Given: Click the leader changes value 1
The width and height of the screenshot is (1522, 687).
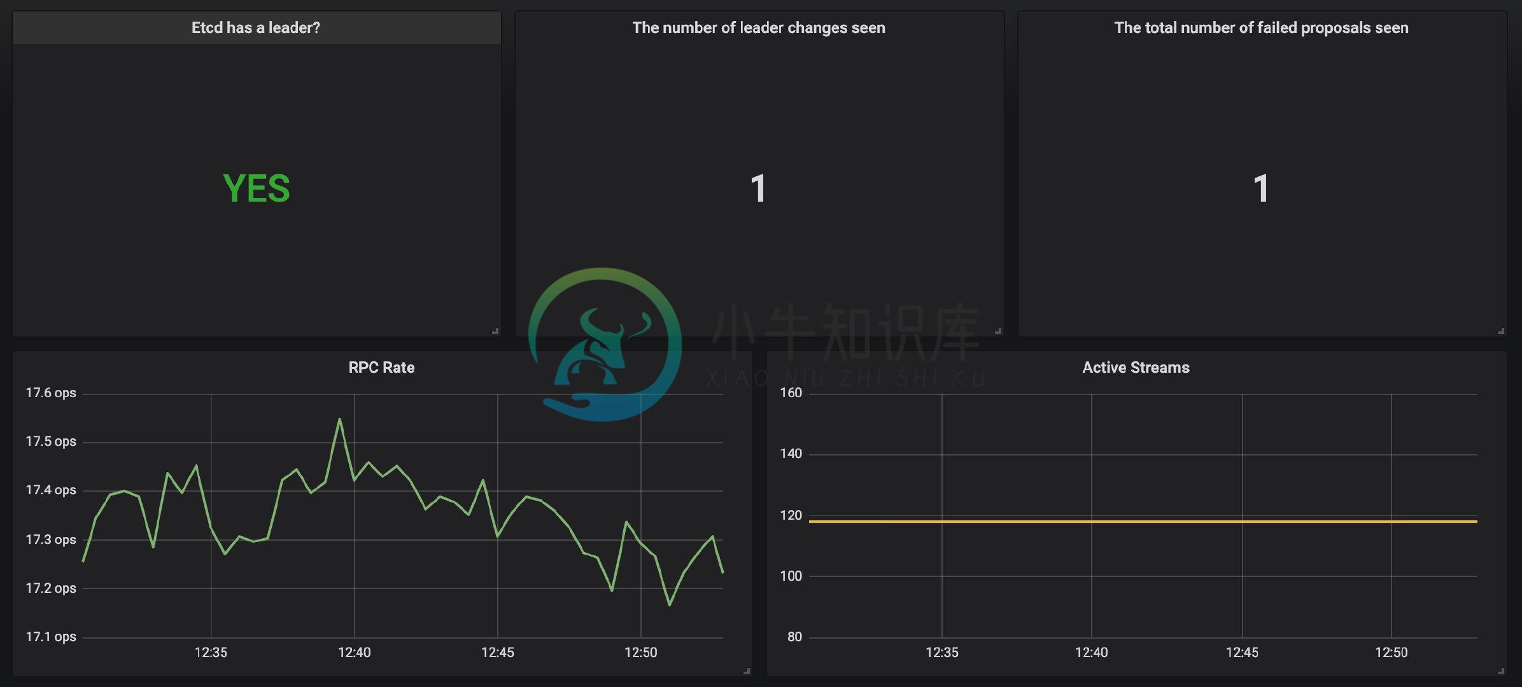Looking at the screenshot, I should click(758, 189).
